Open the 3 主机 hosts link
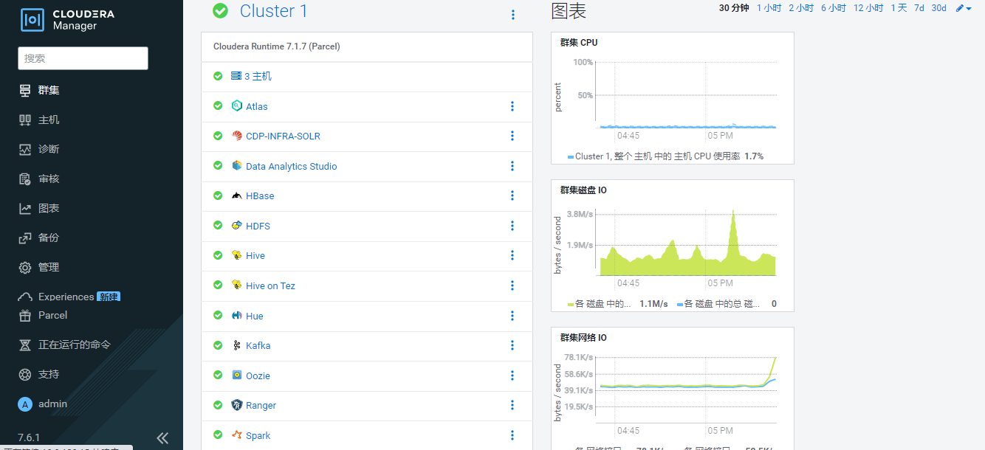Image resolution: width=985 pixels, height=450 pixels. pos(258,76)
